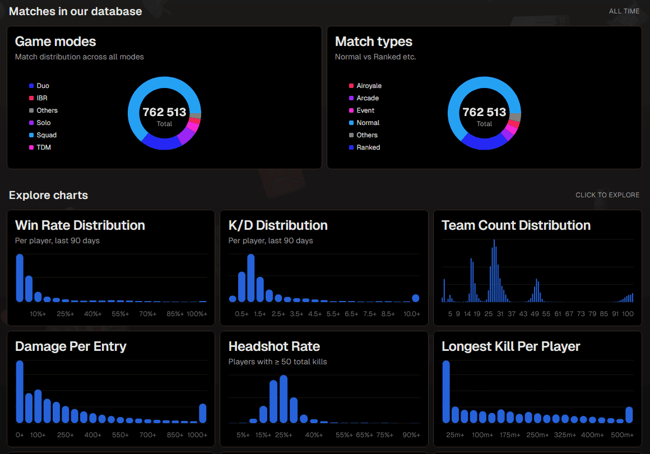Toggle the Duo legend entry
The height and width of the screenshot is (454, 650).
(43, 86)
